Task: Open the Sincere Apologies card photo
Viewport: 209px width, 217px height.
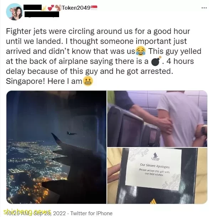Action: 157,176
